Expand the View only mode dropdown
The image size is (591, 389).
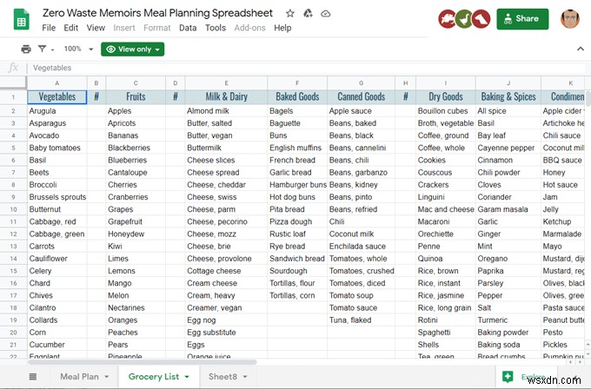pos(133,49)
